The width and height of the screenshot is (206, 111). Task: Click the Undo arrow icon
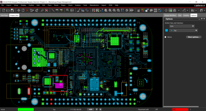coord(31,10)
